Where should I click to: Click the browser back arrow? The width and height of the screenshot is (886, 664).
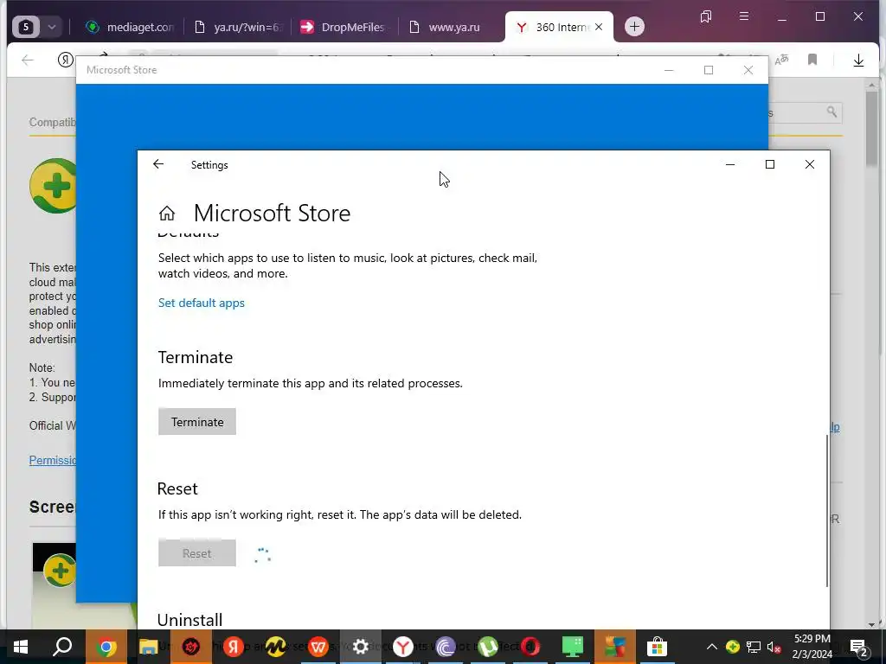click(27, 60)
